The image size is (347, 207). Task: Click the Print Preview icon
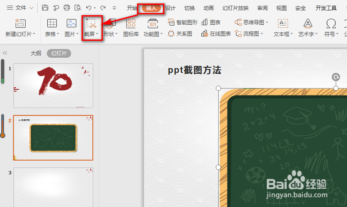pyautogui.click(x=78, y=8)
